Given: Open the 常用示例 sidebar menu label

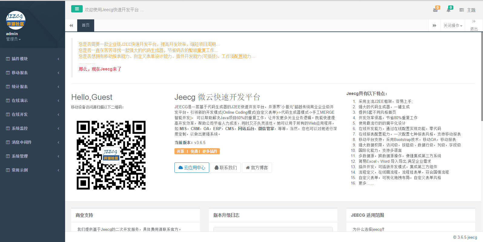Looking at the screenshot, I should tap(20, 170).
